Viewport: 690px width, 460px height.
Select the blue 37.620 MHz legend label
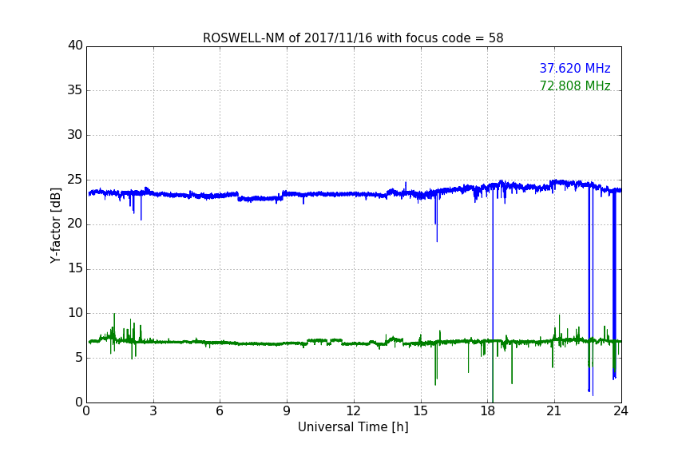click(575, 69)
